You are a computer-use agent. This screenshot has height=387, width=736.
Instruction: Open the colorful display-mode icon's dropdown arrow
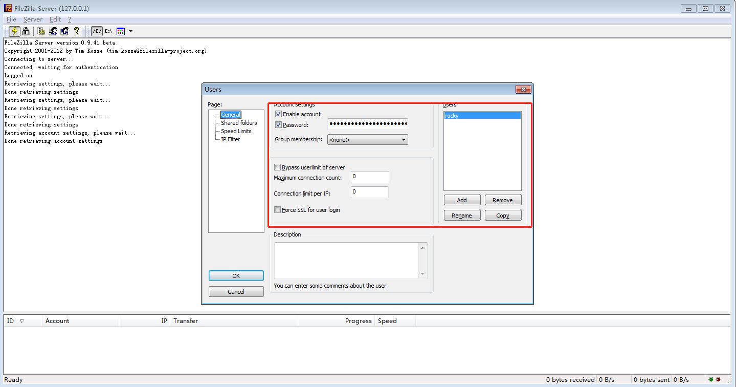(130, 31)
